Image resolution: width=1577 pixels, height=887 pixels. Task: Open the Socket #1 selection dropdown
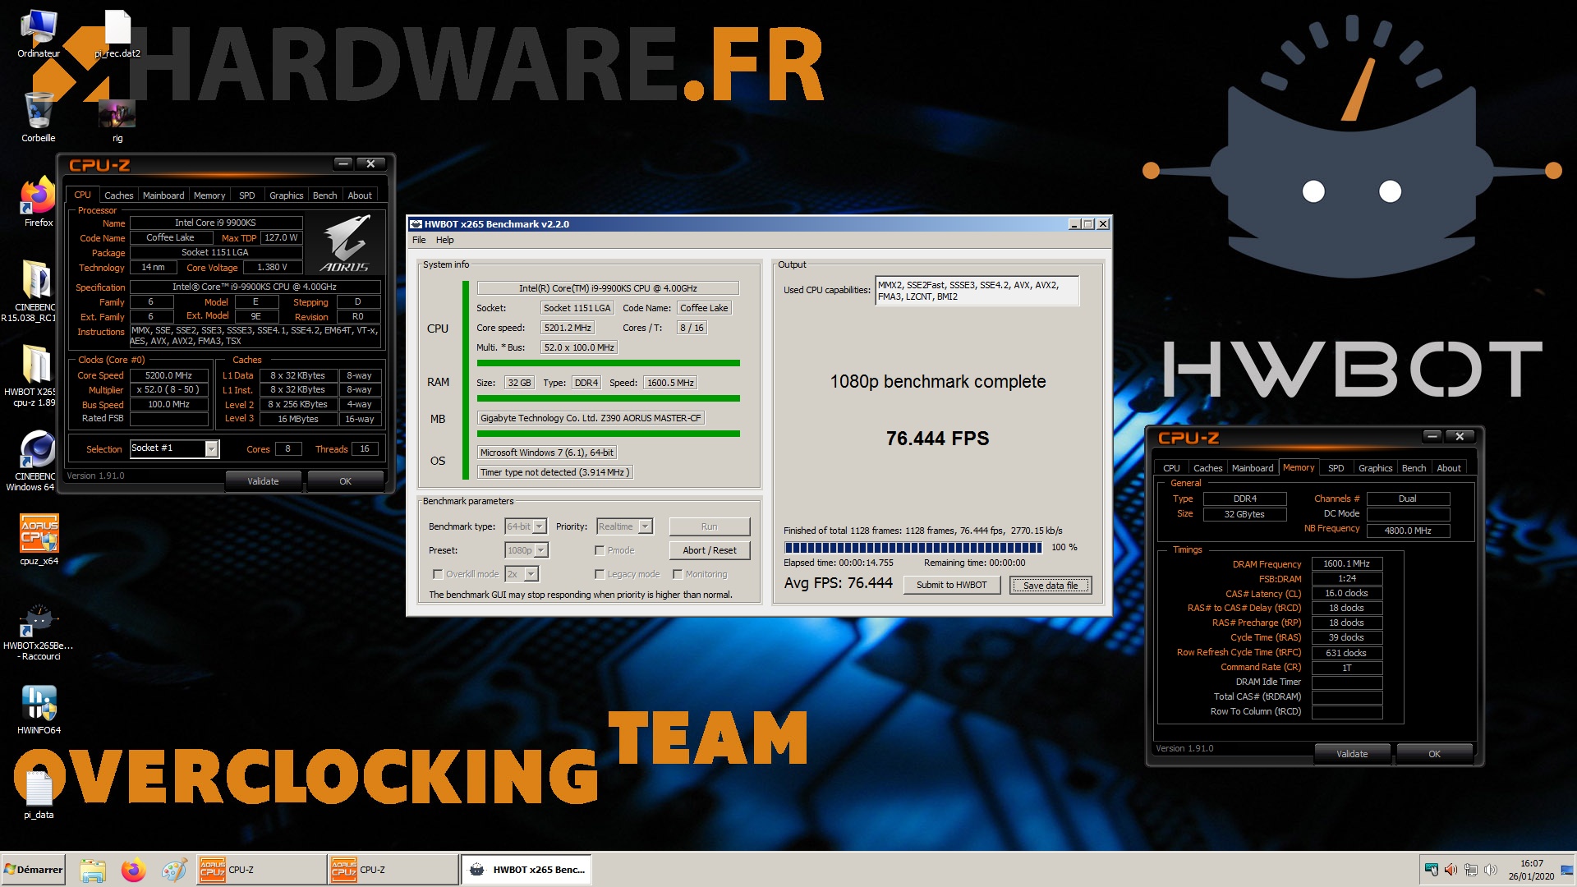pos(174,448)
